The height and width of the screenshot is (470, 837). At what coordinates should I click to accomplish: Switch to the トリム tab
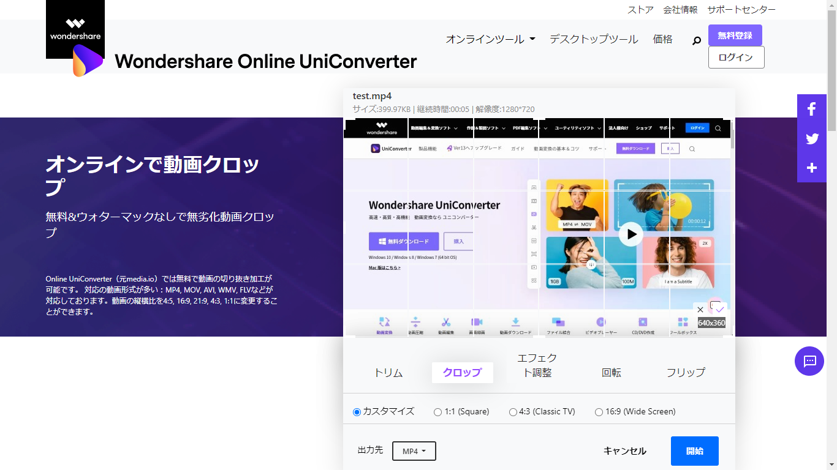tap(388, 373)
